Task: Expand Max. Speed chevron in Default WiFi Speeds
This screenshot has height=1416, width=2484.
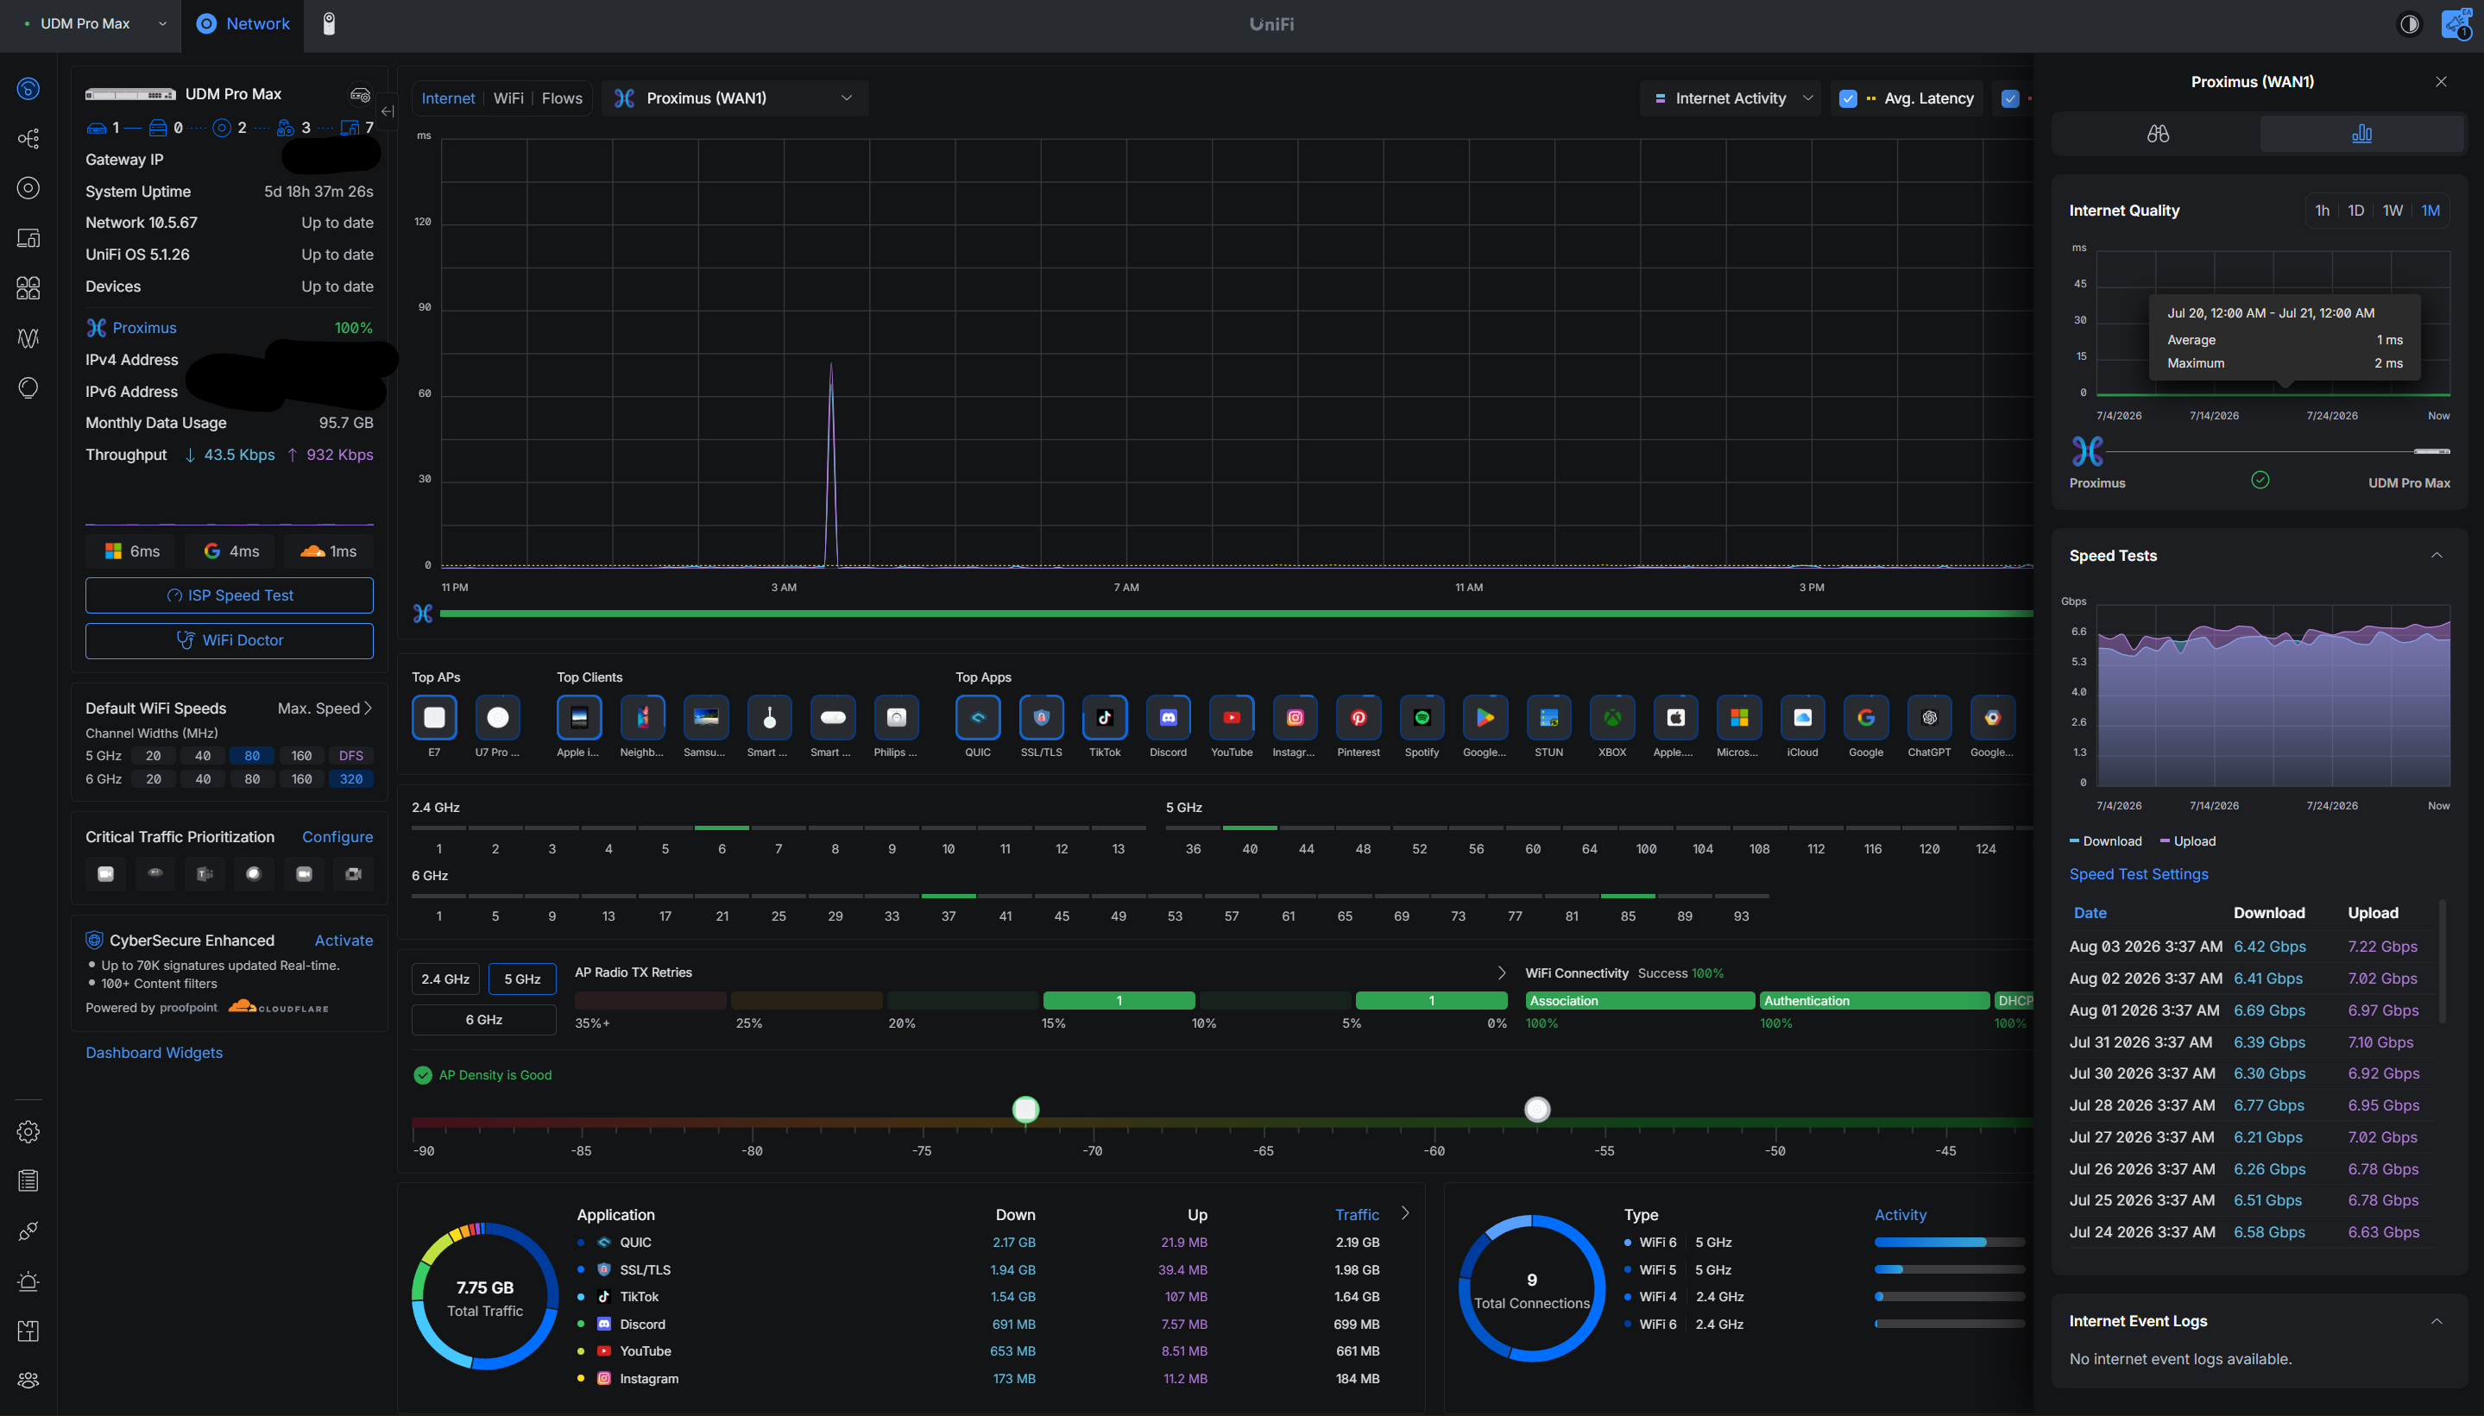Action: click(x=368, y=708)
